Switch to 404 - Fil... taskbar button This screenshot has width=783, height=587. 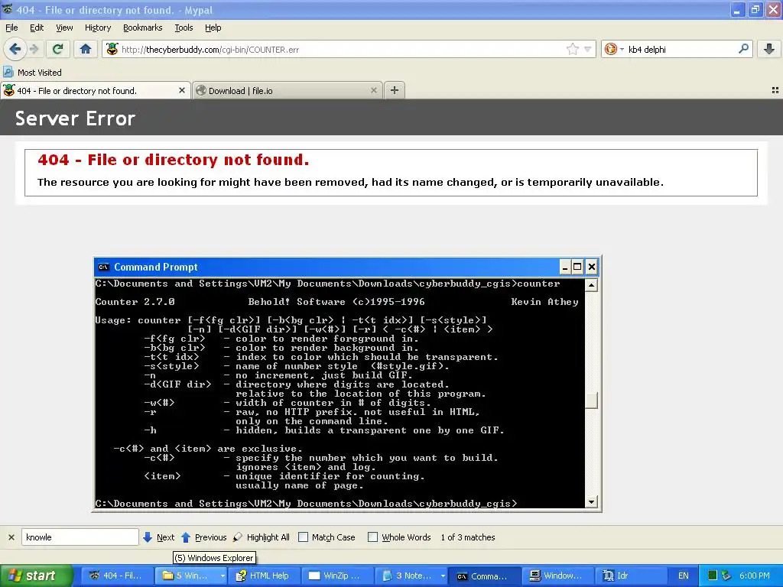pyautogui.click(x=117, y=576)
